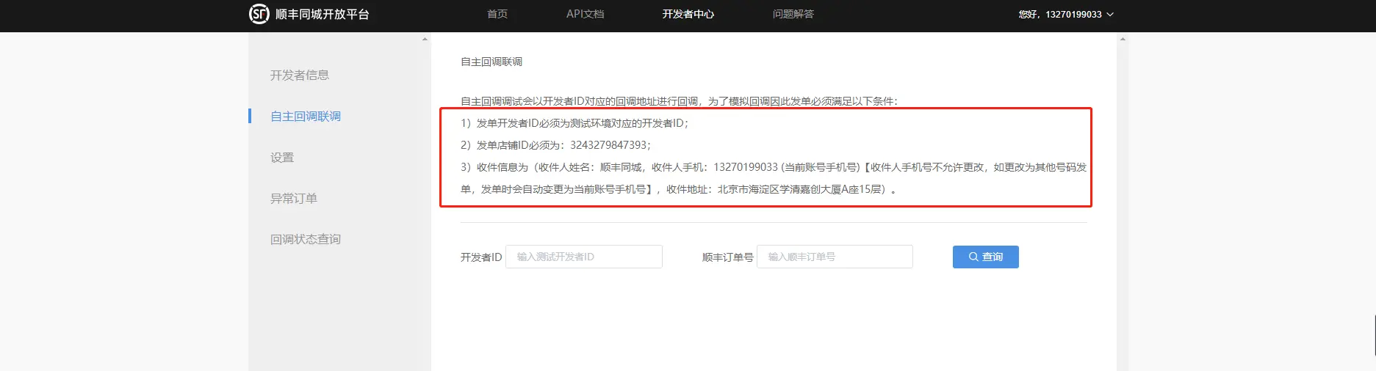Click the blue 查询 button
Screen dimensions: 1376x371
[986, 257]
